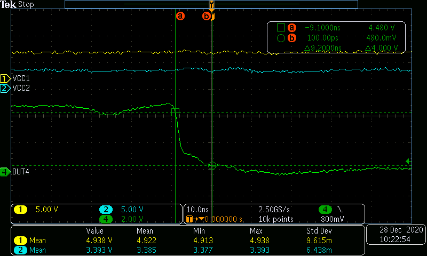Viewport: 427px width, 256px height.
Task: Click the 2.50GS/s sample rate readout
Action: [274, 210]
